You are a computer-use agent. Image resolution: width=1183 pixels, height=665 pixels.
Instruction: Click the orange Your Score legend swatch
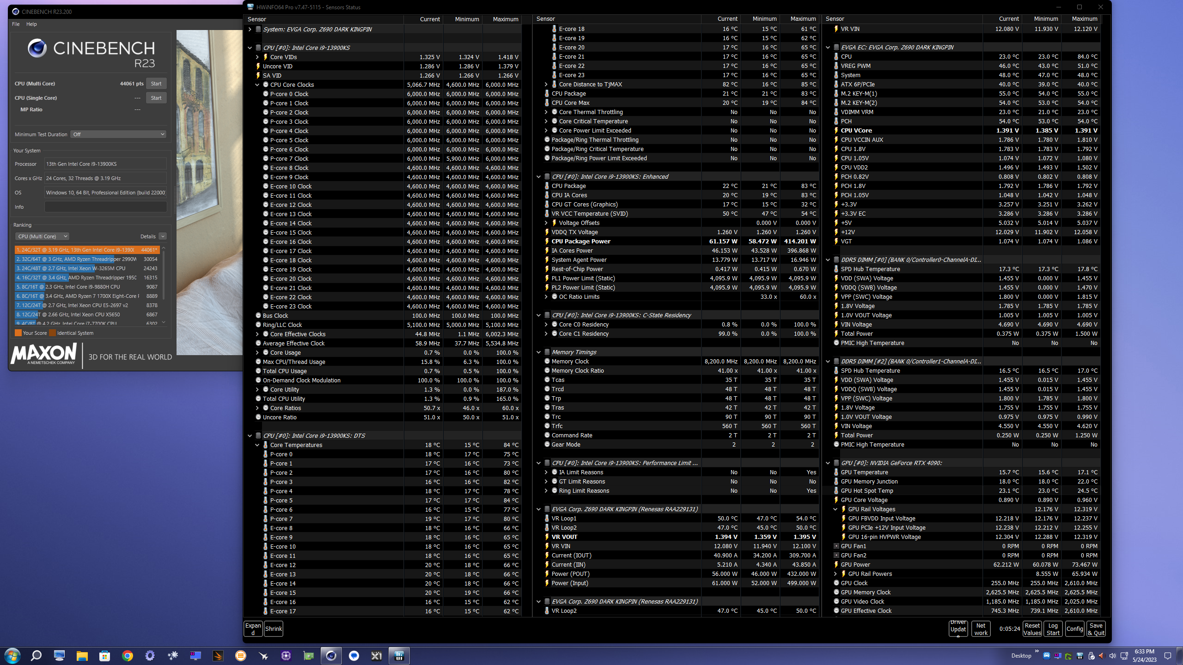[x=18, y=333]
